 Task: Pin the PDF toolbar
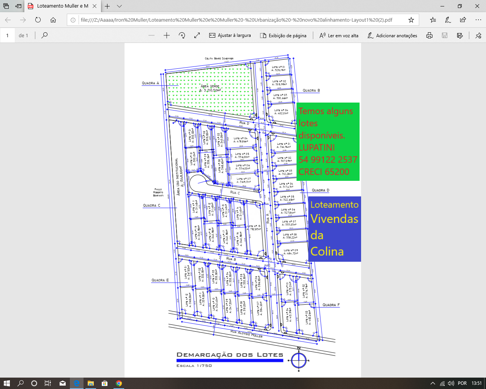478,35
